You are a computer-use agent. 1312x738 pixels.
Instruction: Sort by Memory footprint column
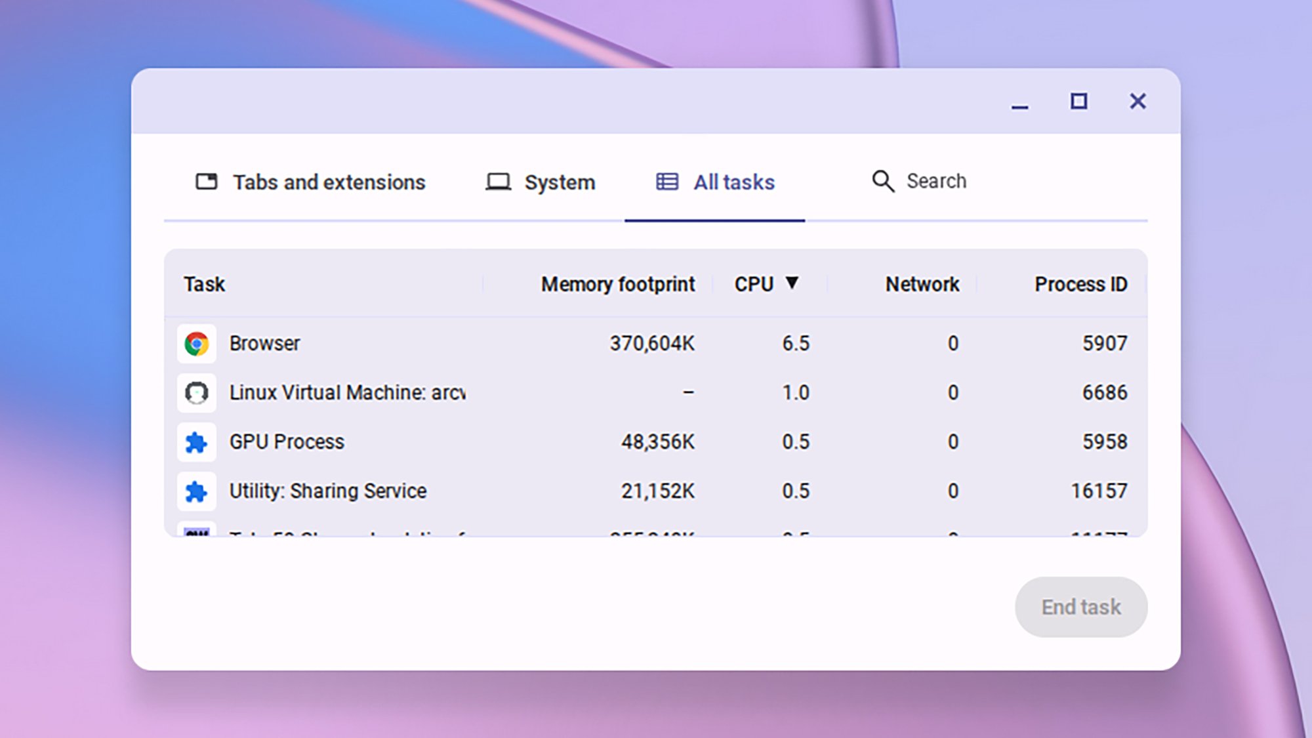[x=617, y=284]
